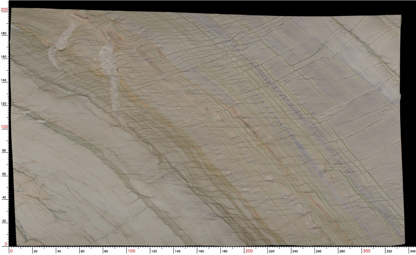Click the 80 mark on the vertical ruler

click(x=5, y=150)
